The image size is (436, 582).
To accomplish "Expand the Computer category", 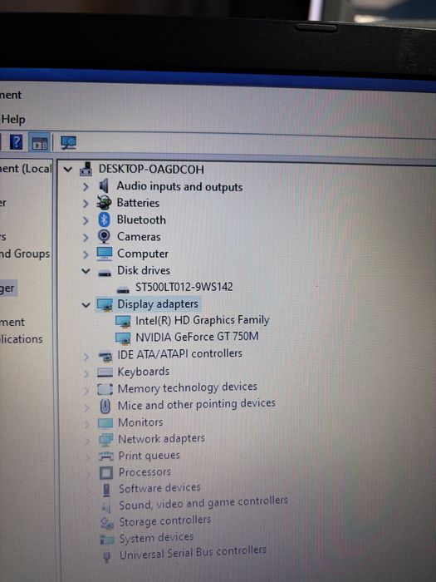I will point(86,254).
